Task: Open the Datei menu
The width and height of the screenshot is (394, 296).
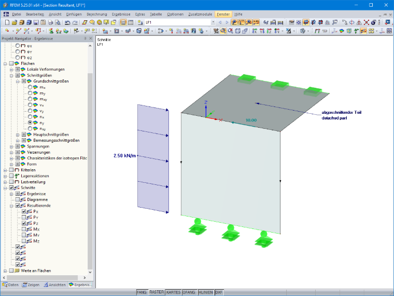Action: (x=17, y=15)
